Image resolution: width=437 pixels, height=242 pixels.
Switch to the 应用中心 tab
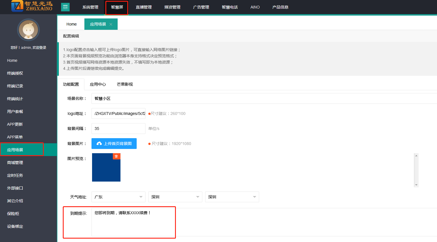click(98, 84)
